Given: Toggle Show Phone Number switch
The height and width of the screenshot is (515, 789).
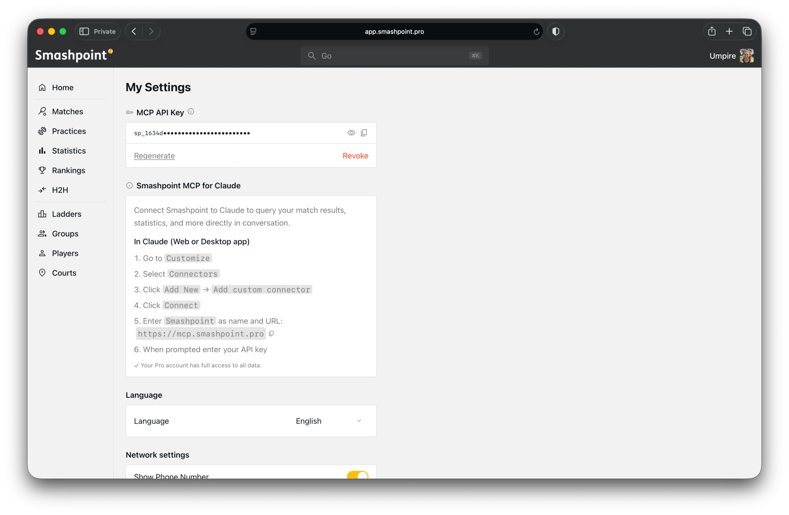Looking at the screenshot, I should click(x=358, y=476).
